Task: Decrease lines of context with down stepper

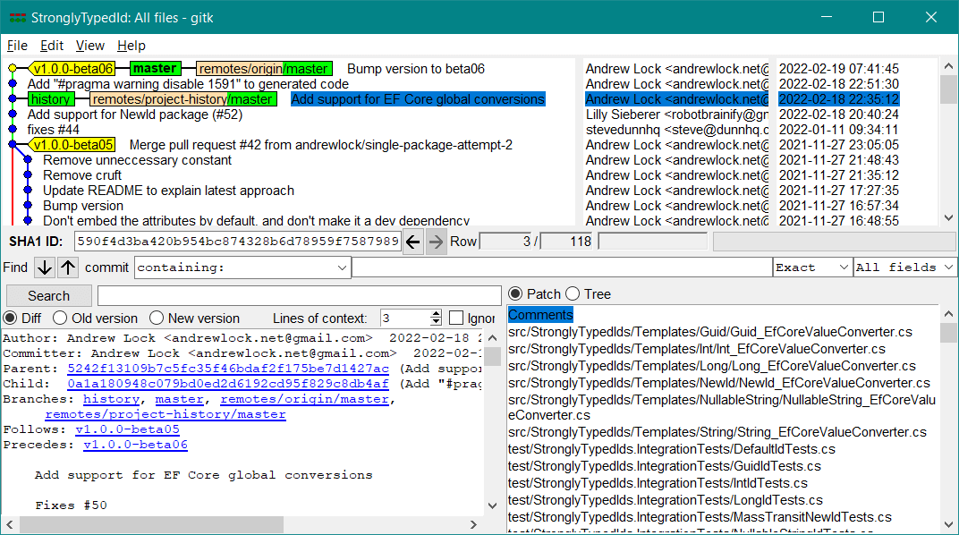Action: (x=436, y=321)
